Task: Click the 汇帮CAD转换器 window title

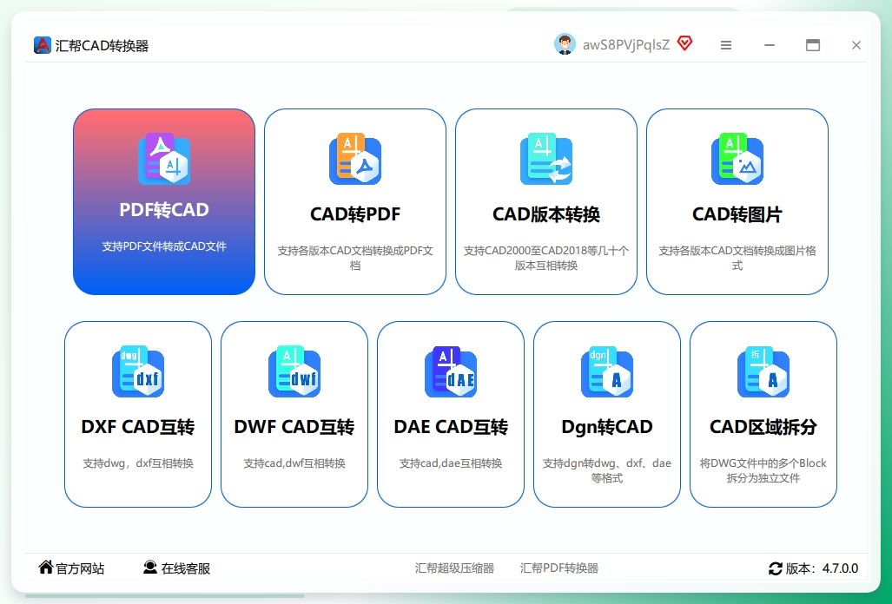Action: coord(102,45)
